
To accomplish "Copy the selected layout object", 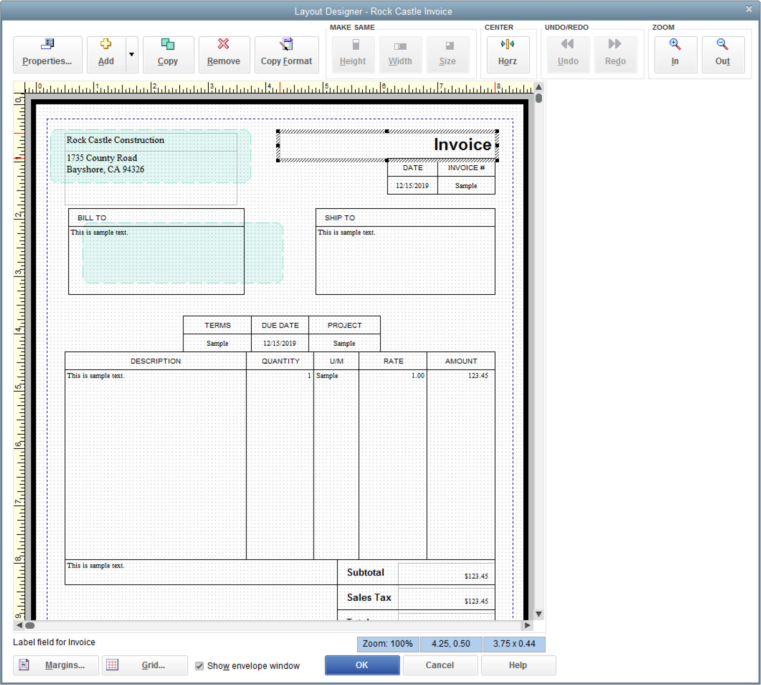I will pyautogui.click(x=168, y=54).
